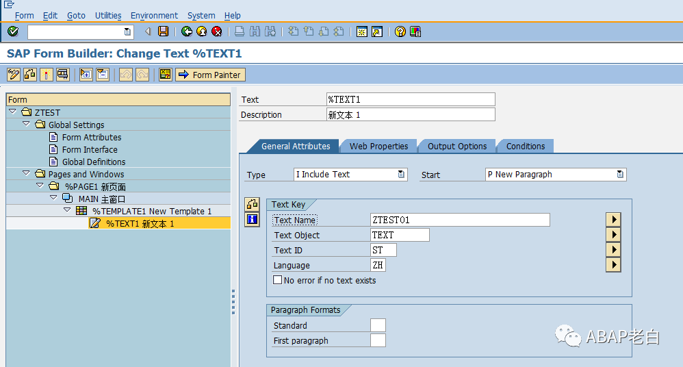683x367 pixels.
Task: Toggle Display/Change mode pencil icon
Action: tap(14, 75)
